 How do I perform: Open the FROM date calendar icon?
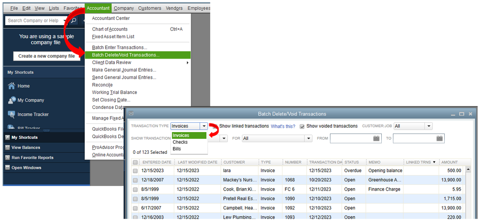(x=376, y=138)
